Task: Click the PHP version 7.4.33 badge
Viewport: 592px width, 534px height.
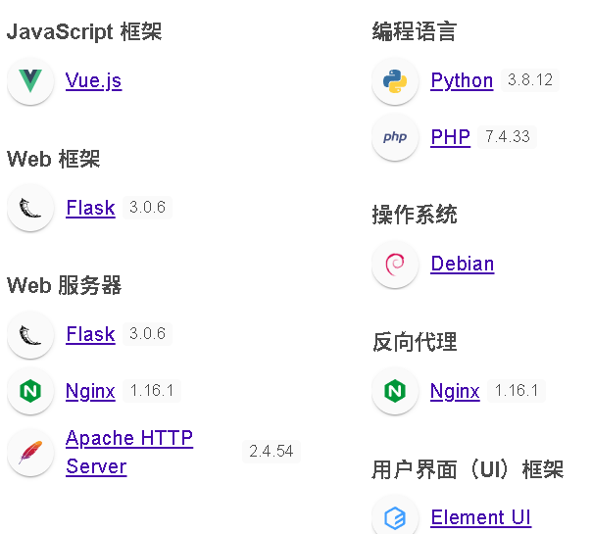Action: 508,136
